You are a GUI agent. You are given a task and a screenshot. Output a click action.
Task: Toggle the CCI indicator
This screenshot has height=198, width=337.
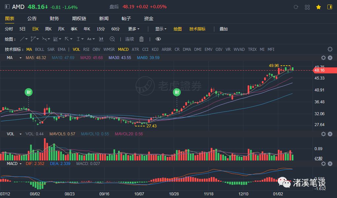pos(145,49)
